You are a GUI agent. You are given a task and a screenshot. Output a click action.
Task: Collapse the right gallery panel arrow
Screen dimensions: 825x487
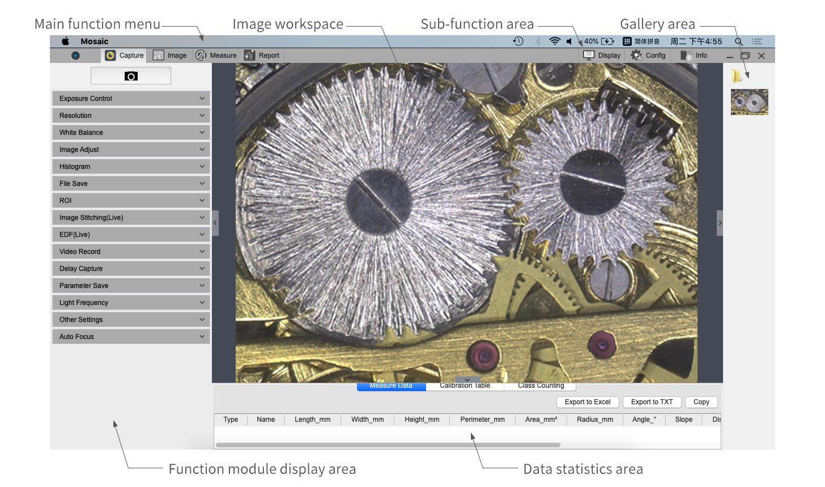click(720, 223)
